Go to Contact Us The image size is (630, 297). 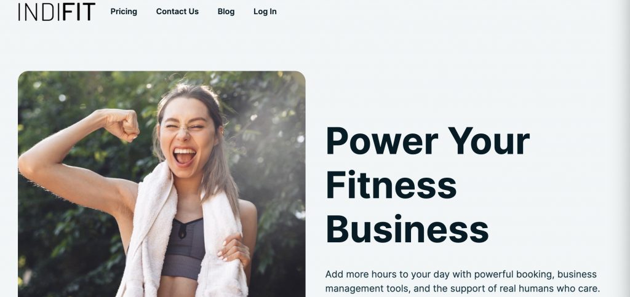tap(177, 12)
